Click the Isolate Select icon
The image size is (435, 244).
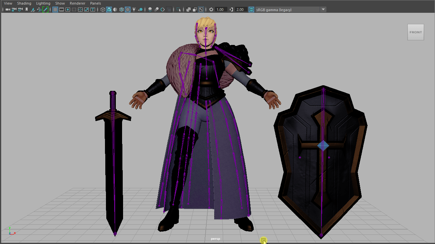coord(178,10)
